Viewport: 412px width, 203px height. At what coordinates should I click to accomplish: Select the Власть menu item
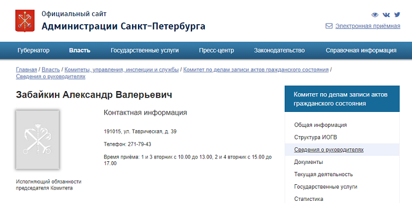(x=80, y=50)
